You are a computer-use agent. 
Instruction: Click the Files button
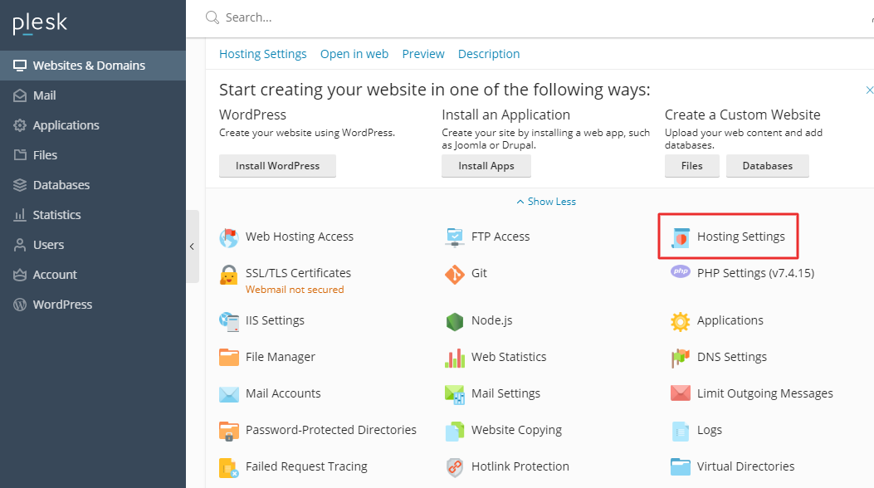coord(691,166)
